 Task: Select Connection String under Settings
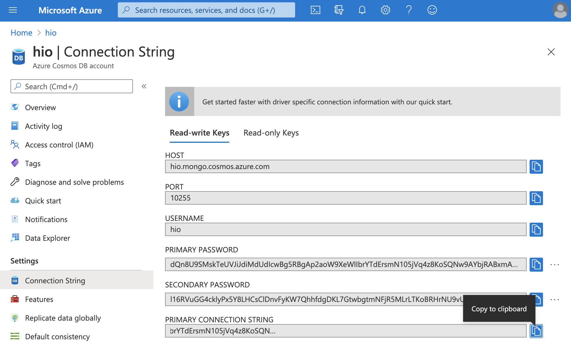[x=77, y=280]
